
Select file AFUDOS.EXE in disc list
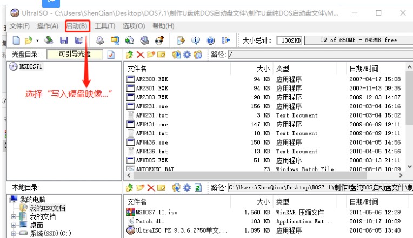click(152, 160)
